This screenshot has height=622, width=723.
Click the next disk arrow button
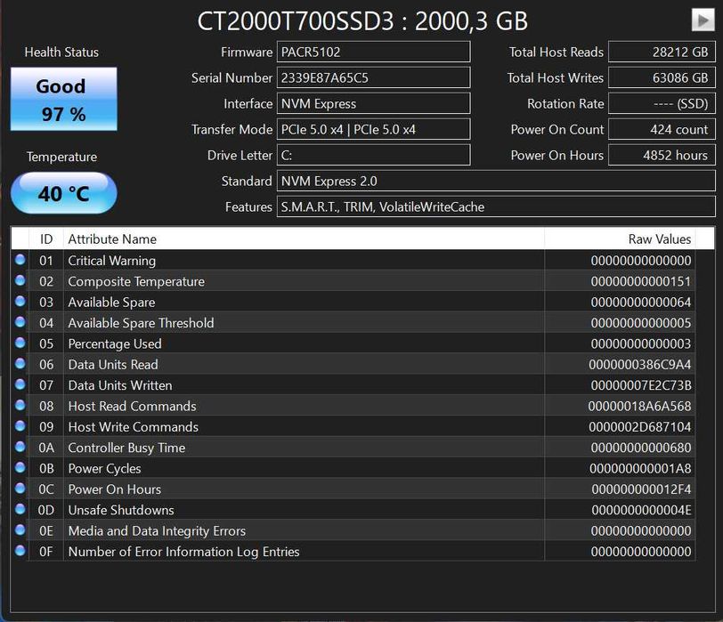click(703, 20)
